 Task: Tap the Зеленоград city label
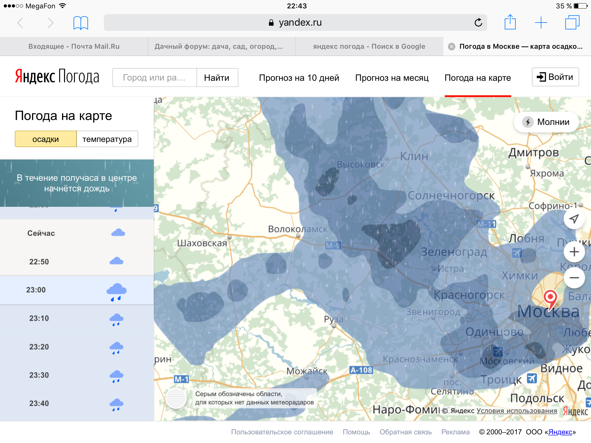(x=454, y=252)
